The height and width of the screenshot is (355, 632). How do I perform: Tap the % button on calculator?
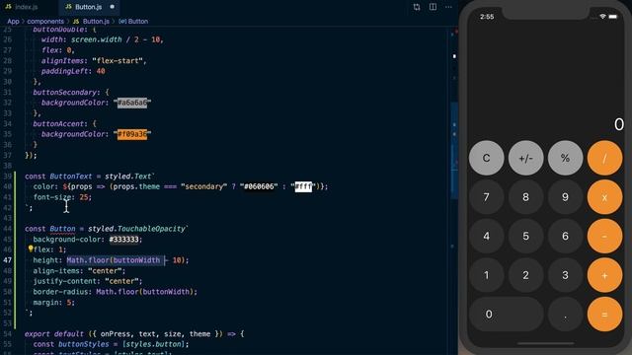[x=565, y=158]
